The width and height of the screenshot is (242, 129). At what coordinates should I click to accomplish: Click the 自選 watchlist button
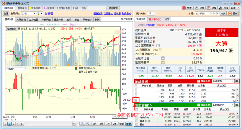click(x=6, y=14)
